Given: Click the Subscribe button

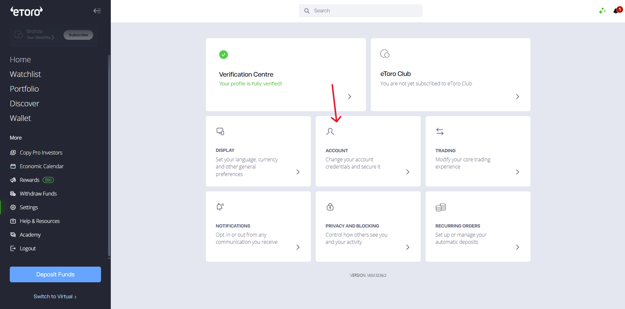Looking at the screenshot, I should click(78, 35).
